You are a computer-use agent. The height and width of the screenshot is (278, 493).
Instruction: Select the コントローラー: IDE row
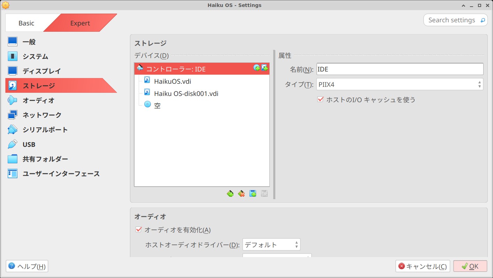tap(202, 69)
